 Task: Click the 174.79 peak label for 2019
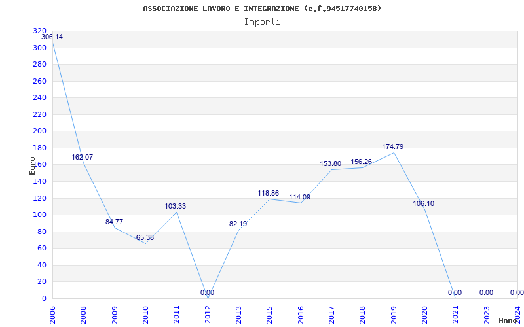coord(392,146)
